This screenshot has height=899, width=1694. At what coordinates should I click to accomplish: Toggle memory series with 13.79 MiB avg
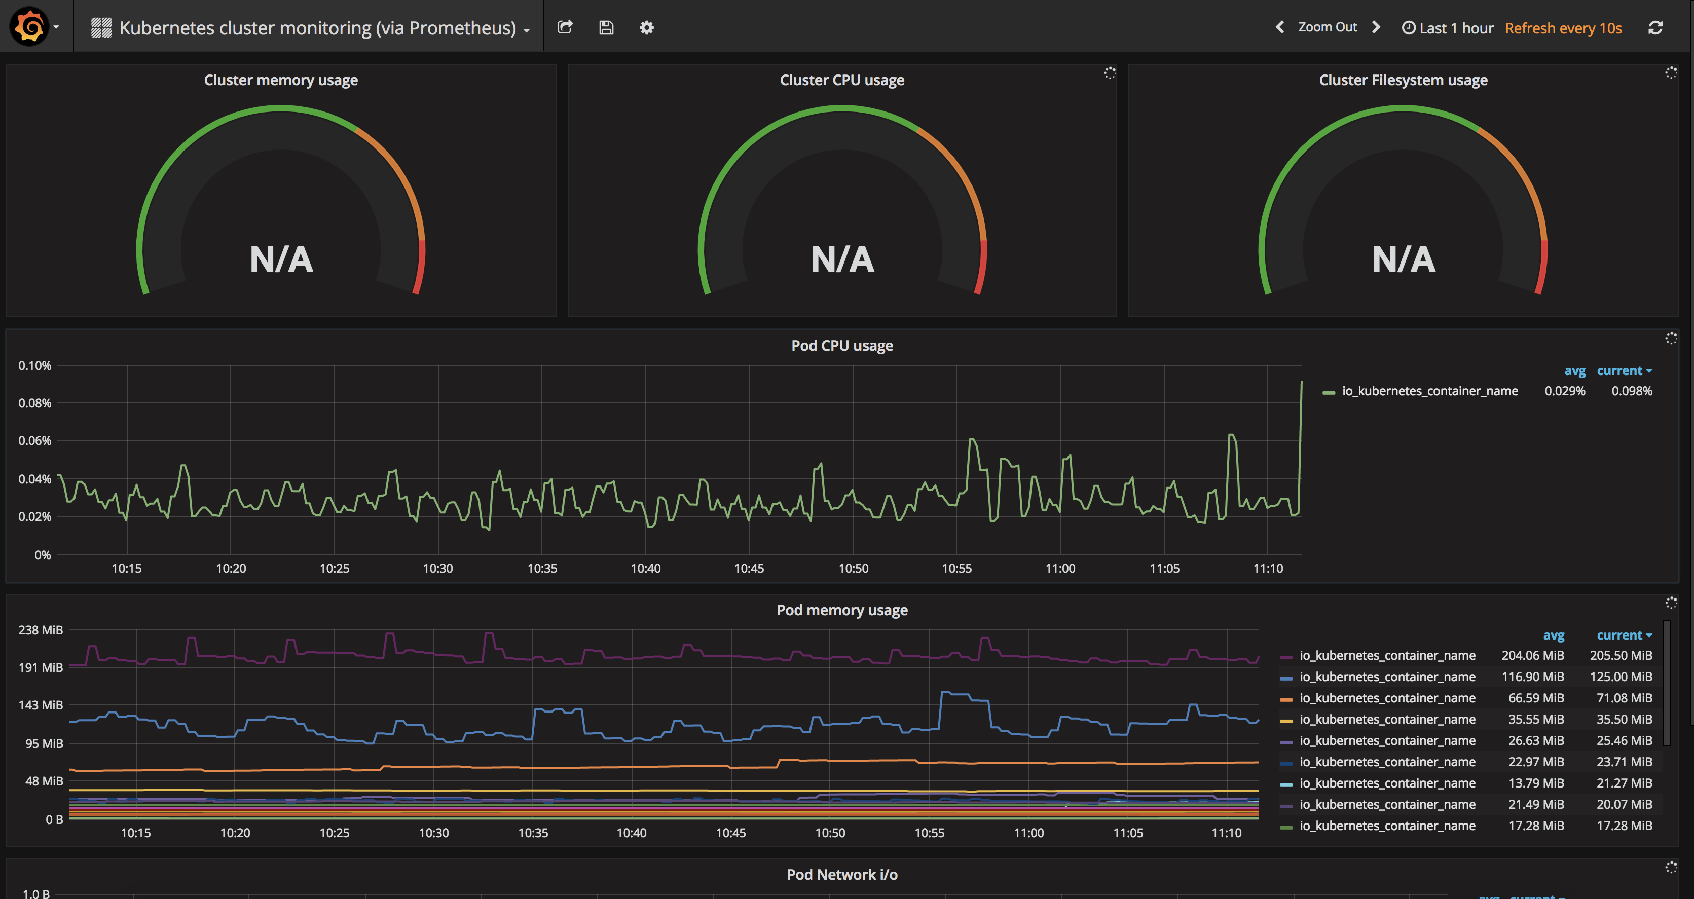pos(1387,782)
